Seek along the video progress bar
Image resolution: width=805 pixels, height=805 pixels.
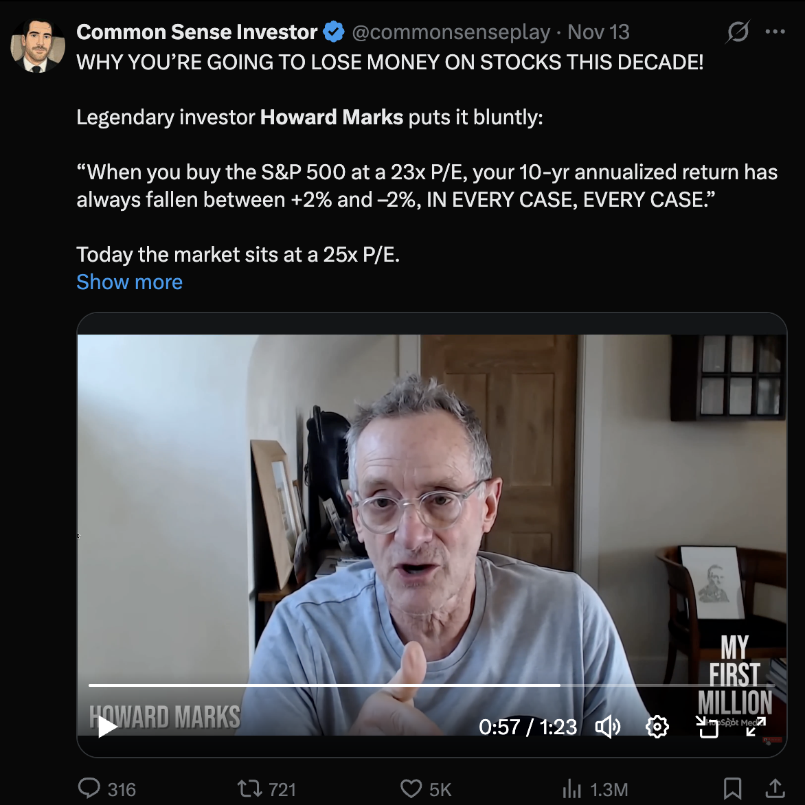click(431, 685)
